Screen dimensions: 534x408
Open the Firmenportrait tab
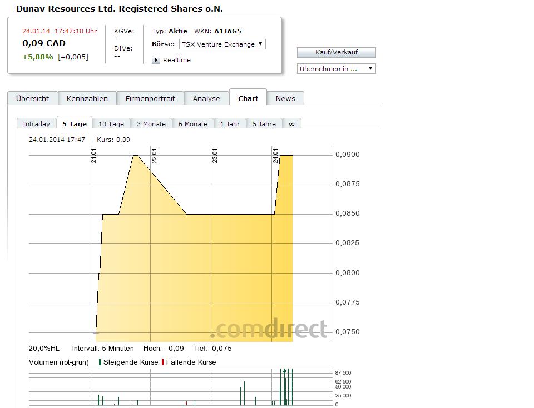click(150, 99)
